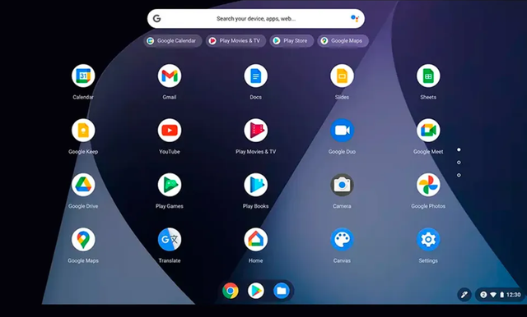Image resolution: width=527 pixels, height=317 pixels.
Task: Click the search your device input field
Action: (256, 19)
